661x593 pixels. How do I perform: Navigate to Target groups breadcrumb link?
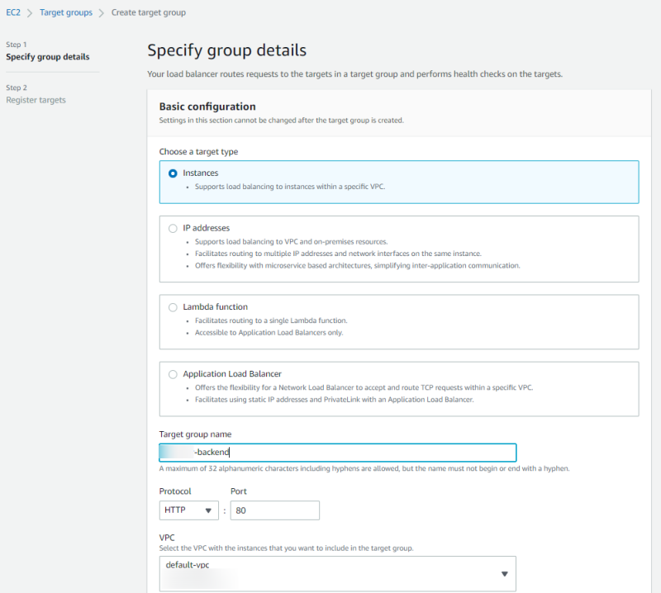[64, 13]
